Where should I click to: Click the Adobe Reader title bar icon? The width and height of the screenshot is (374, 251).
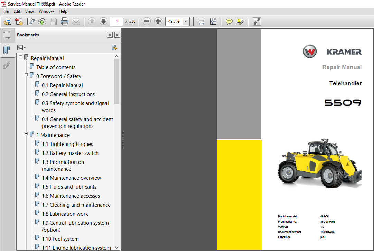click(3, 4)
